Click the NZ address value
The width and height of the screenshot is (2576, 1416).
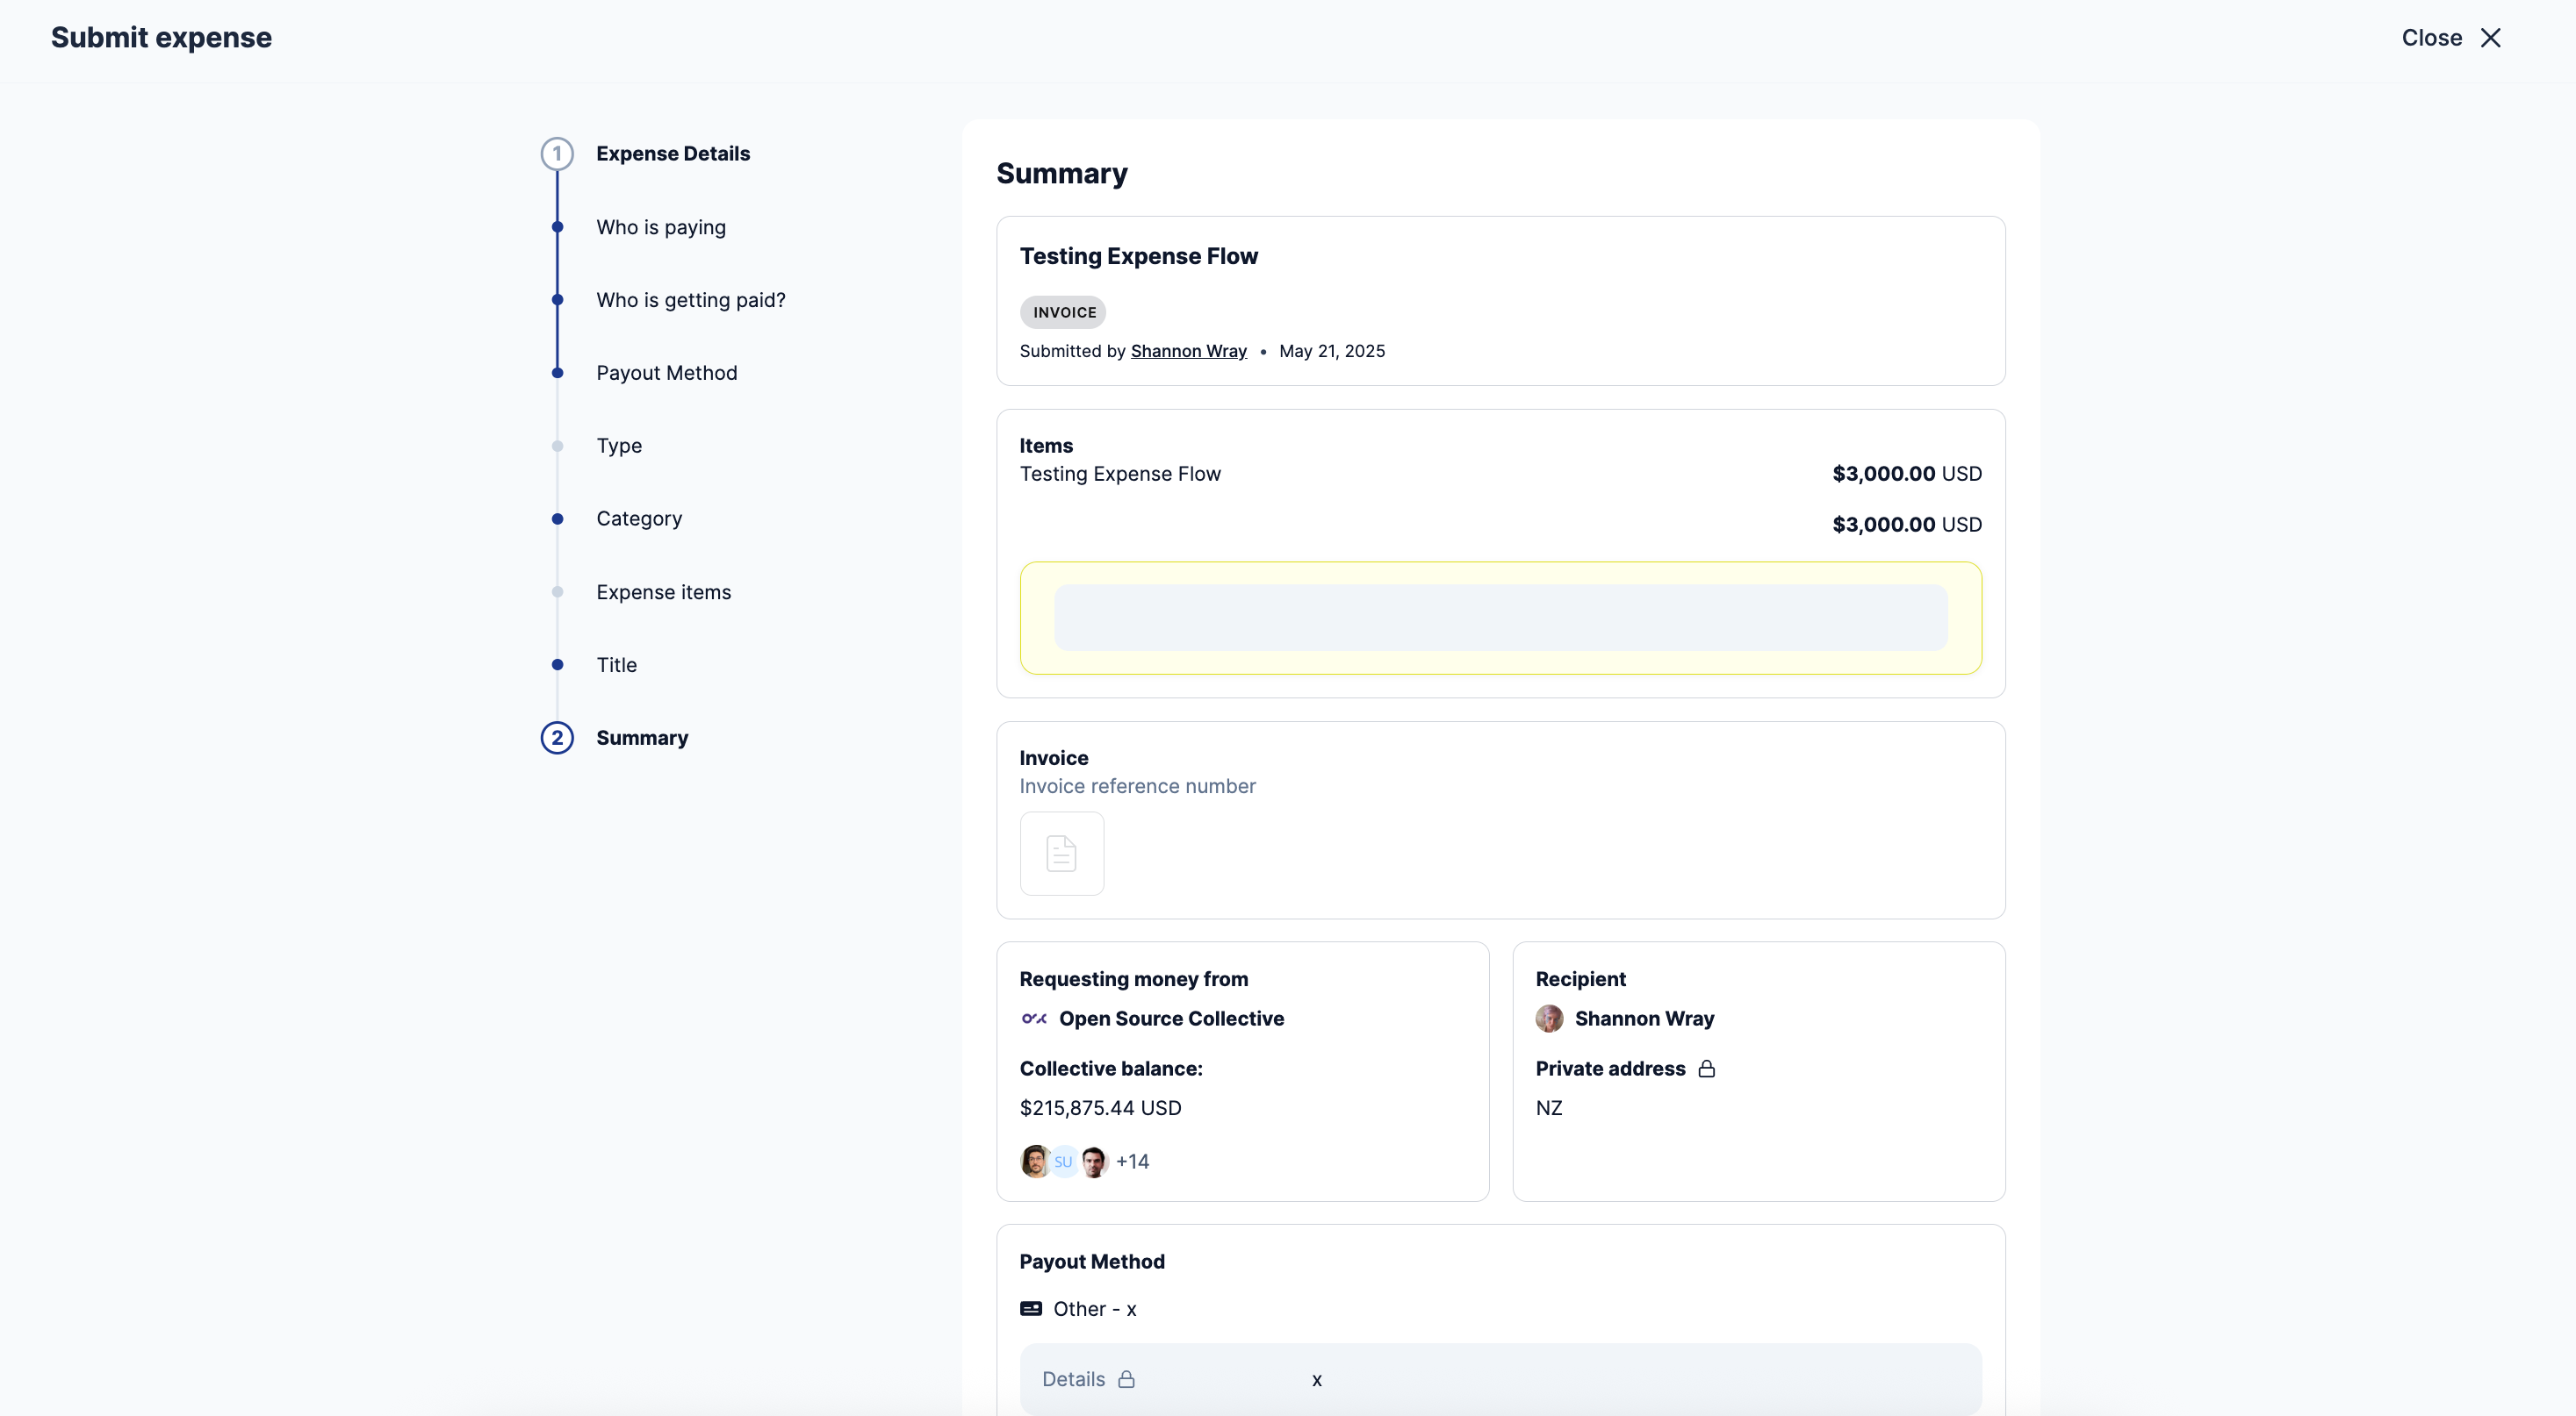[1548, 1107]
